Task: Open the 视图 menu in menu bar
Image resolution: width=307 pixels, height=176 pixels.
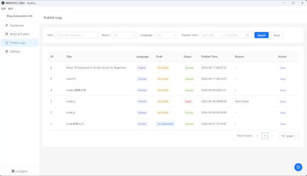Action: point(3,9)
